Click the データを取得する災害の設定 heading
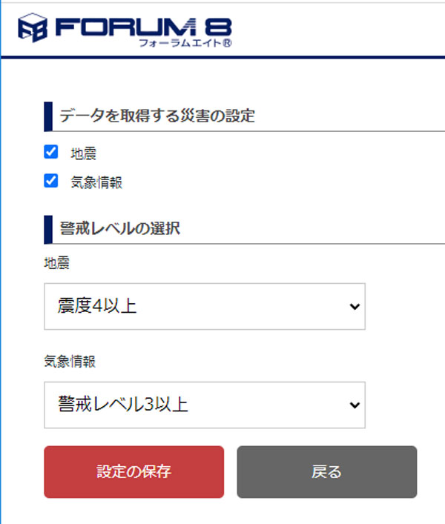This screenshot has height=524, width=445. 157,116
